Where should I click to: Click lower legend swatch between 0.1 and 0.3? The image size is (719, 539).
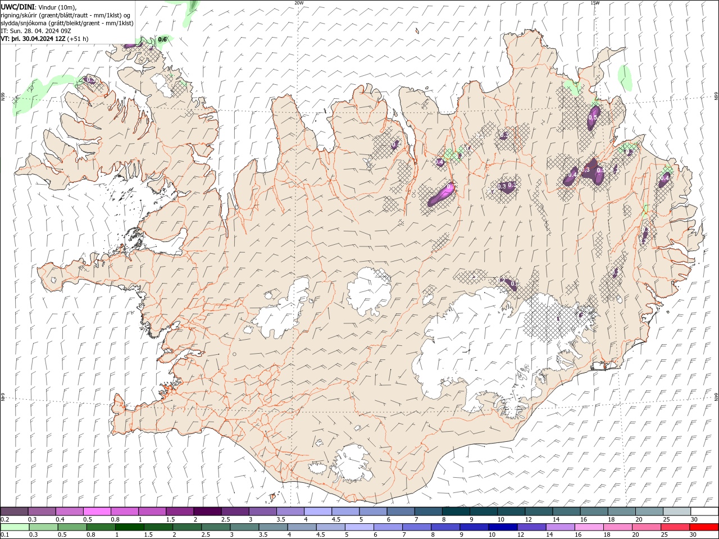click(x=15, y=527)
